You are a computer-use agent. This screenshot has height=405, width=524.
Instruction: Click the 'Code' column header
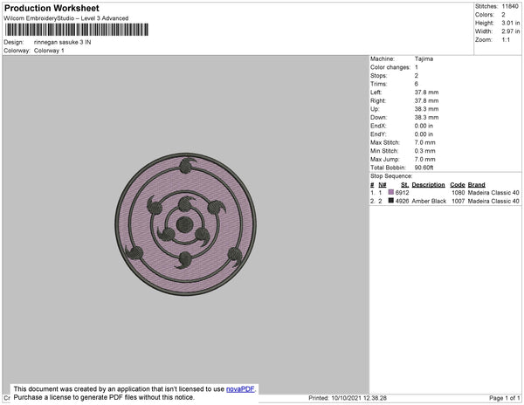click(x=457, y=185)
